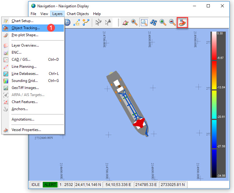
Task: Click the vessel icon highlighted in red
Action: pyautogui.click(x=183, y=22)
